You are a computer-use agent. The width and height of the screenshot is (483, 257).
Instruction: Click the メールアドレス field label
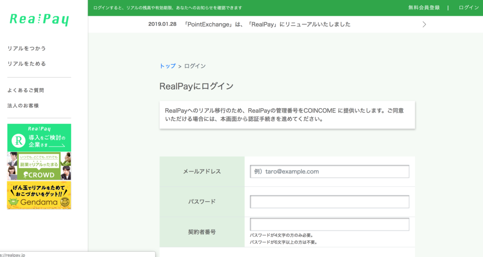tap(202, 171)
